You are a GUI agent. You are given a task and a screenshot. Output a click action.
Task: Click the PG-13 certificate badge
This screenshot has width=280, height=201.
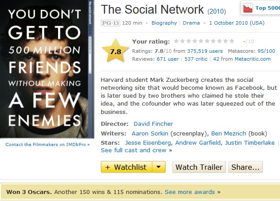[110, 23]
